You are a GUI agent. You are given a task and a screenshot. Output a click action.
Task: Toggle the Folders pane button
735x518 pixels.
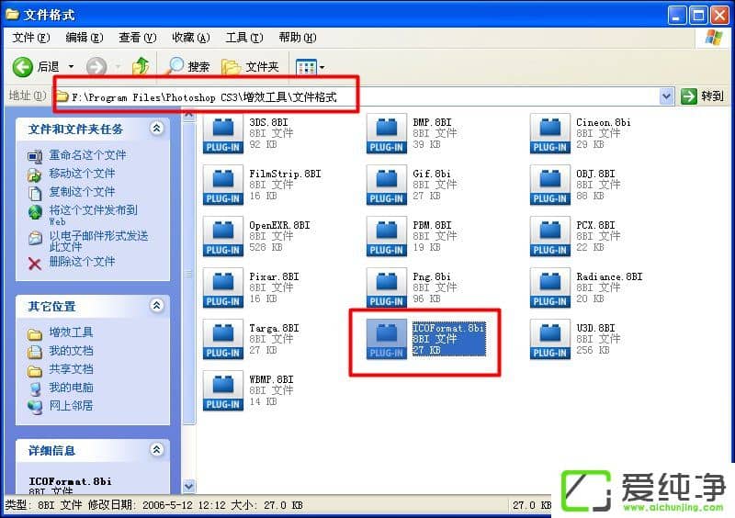point(251,66)
